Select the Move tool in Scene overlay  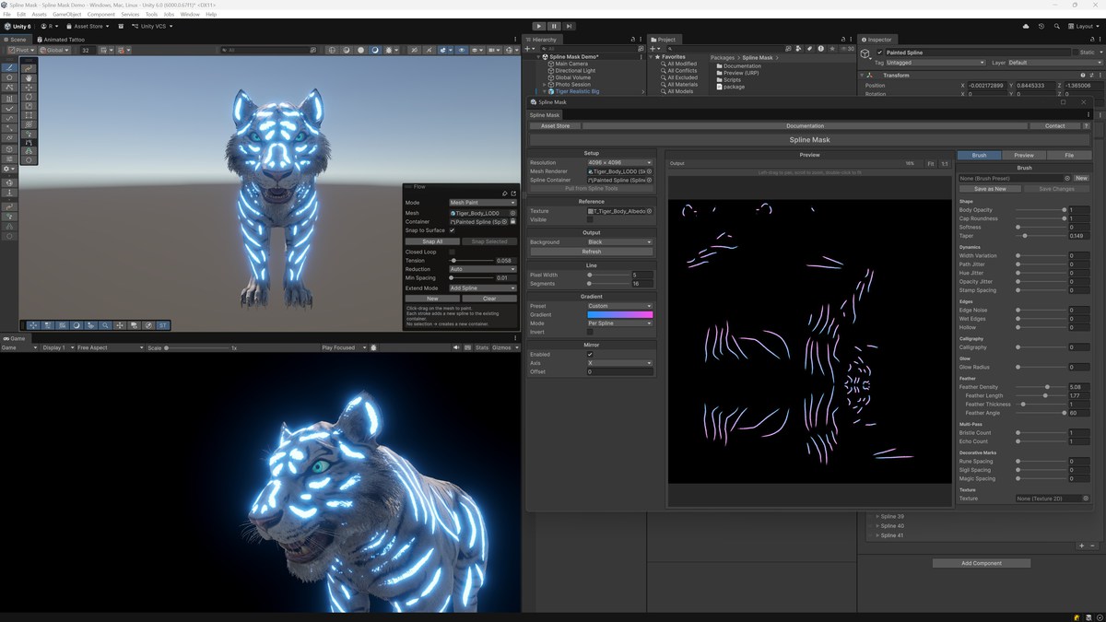click(x=29, y=88)
